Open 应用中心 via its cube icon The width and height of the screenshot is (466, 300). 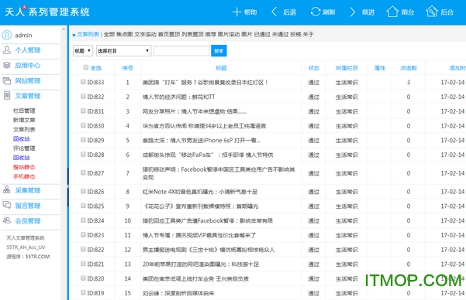pos(7,65)
